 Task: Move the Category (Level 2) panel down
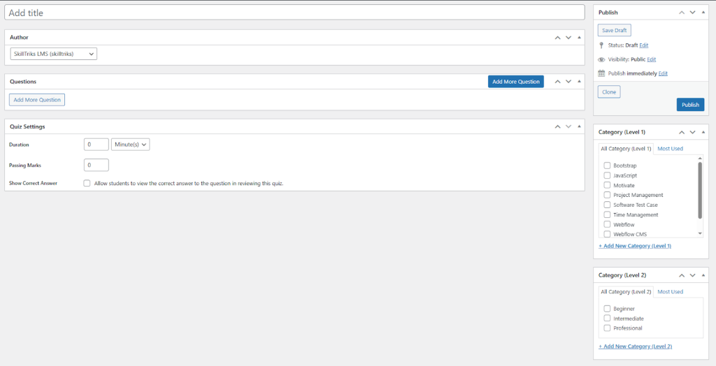point(692,275)
